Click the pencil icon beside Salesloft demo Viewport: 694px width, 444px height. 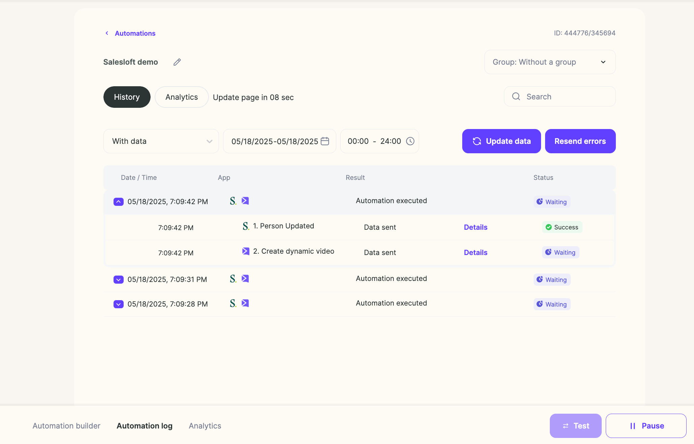click(177, 62)
